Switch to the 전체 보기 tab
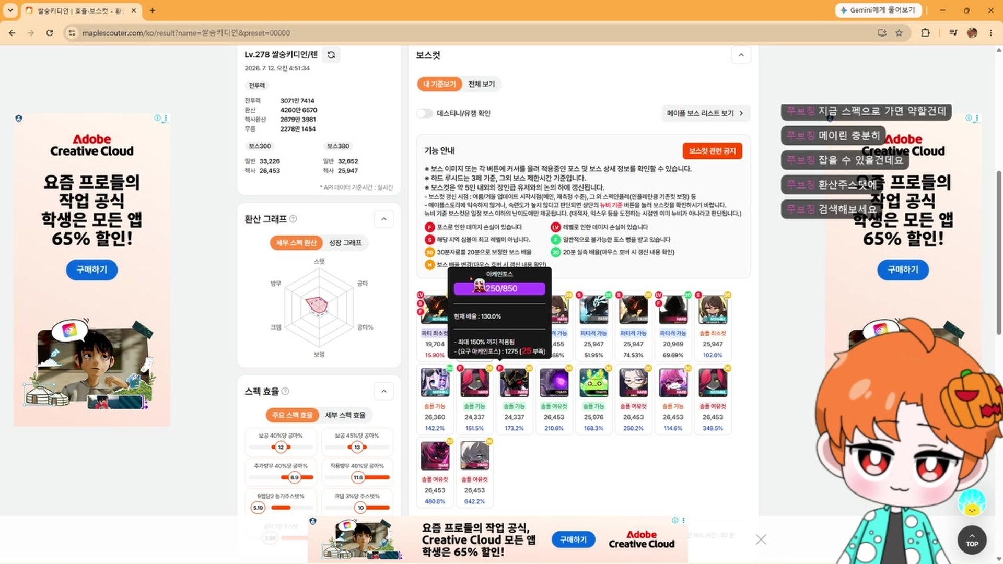 481,84
